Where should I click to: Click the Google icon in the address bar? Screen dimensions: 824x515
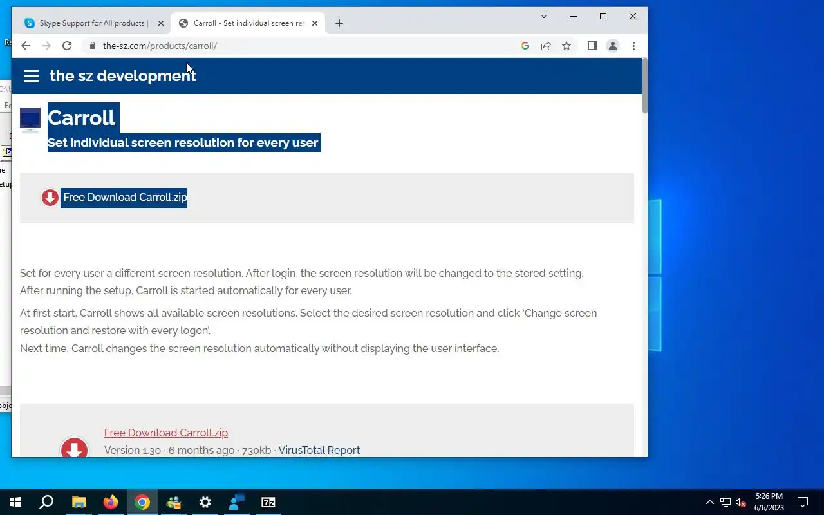525,46
